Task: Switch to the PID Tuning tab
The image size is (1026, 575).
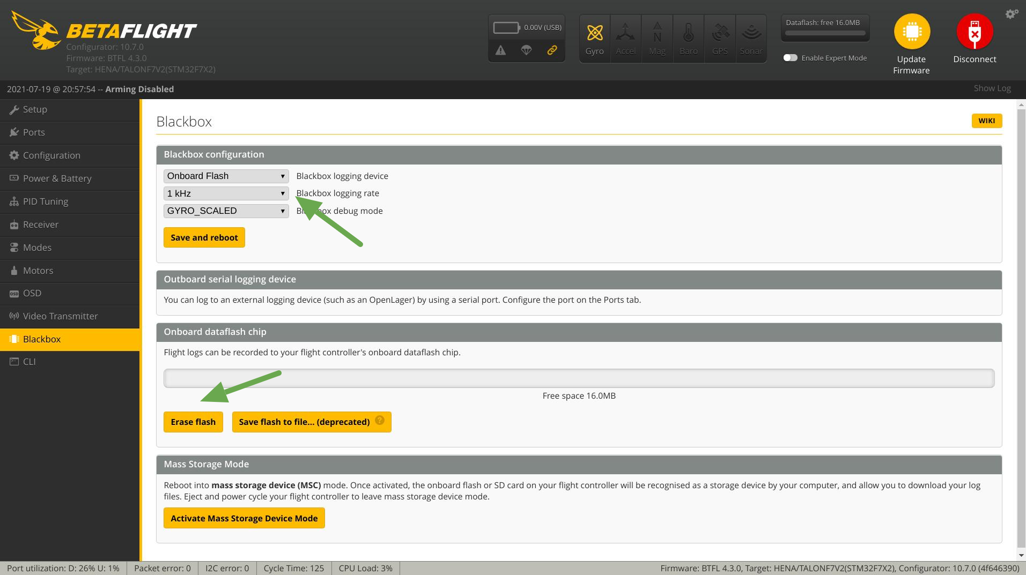Action: (x=46, y=201)
